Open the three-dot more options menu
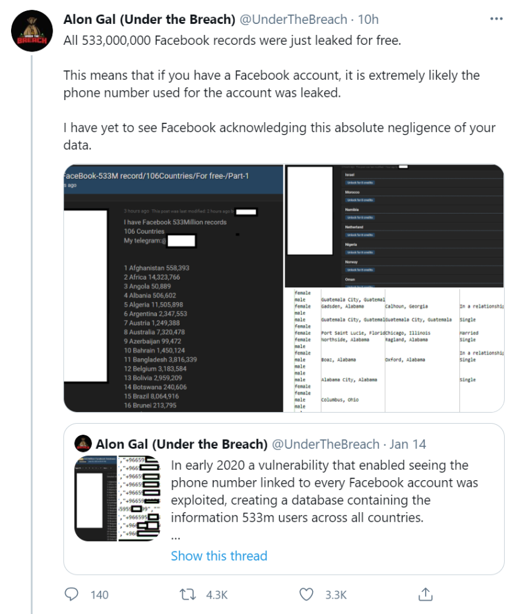The width and height of the screenshot is (514, 614). click(x=496, y=19)
